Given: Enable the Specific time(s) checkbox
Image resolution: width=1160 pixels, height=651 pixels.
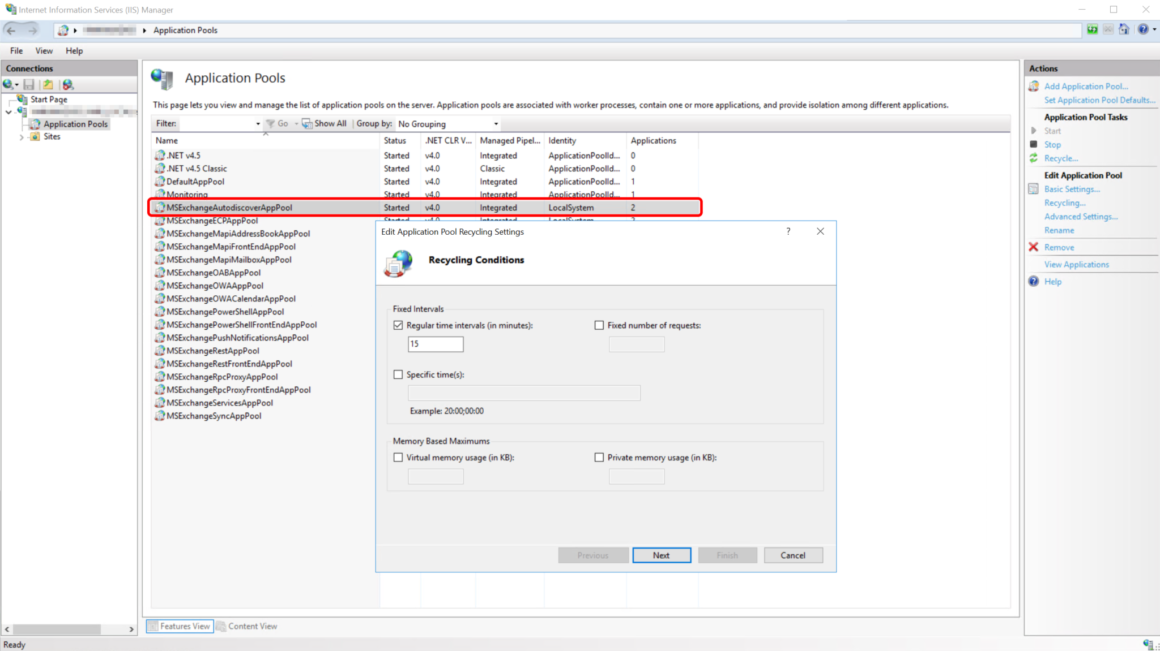Looking at the screenshot, I should (x=398, y=374).
